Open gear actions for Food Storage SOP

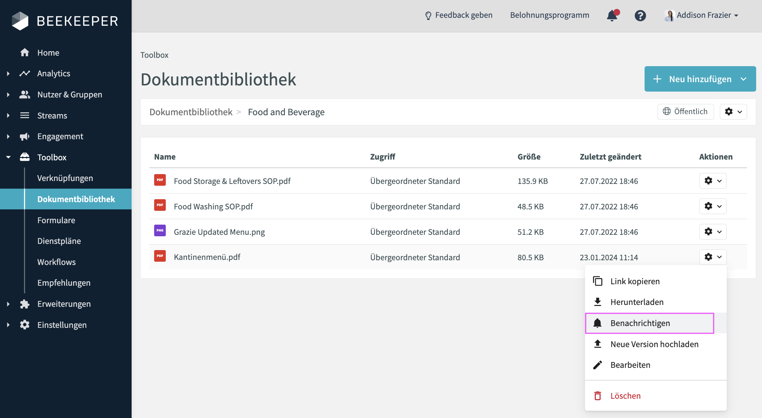point(713,181)
